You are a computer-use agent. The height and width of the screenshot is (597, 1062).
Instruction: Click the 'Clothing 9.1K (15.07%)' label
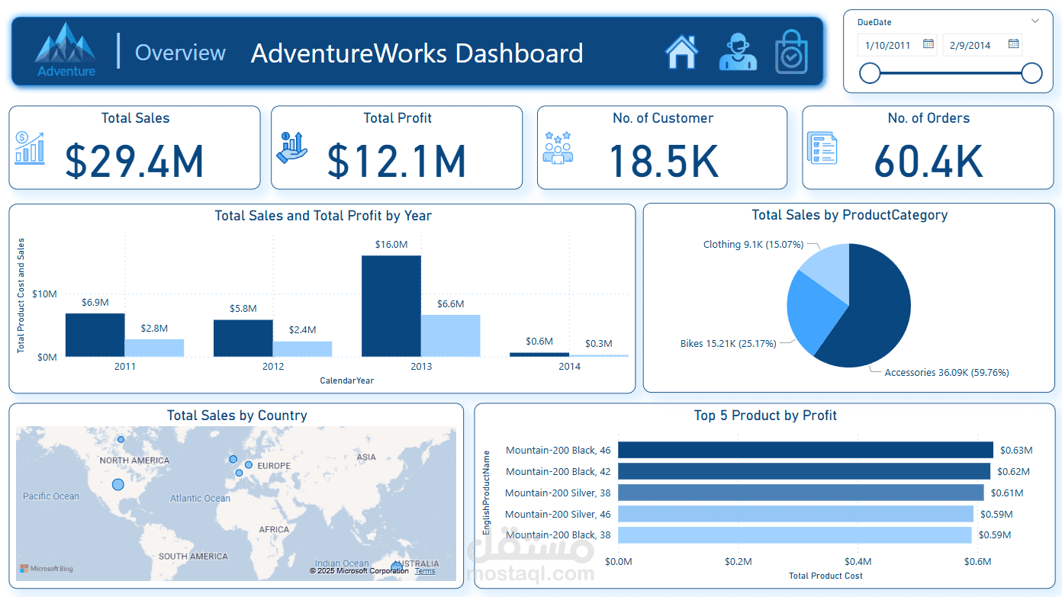[754, 245]
